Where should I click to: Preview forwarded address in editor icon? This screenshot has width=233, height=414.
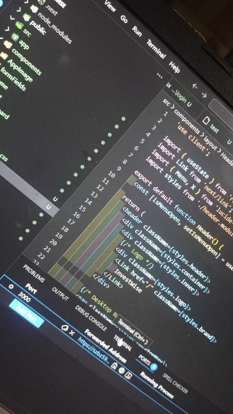129,375
